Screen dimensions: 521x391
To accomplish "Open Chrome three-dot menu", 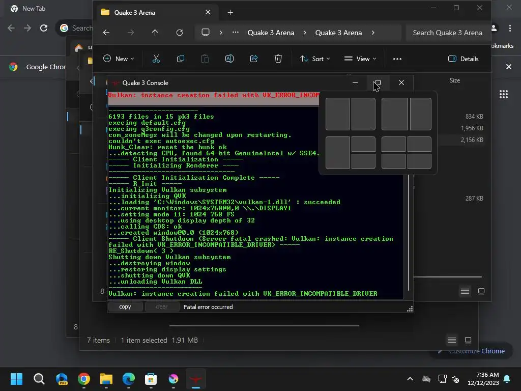I will [x=510, y=29].
